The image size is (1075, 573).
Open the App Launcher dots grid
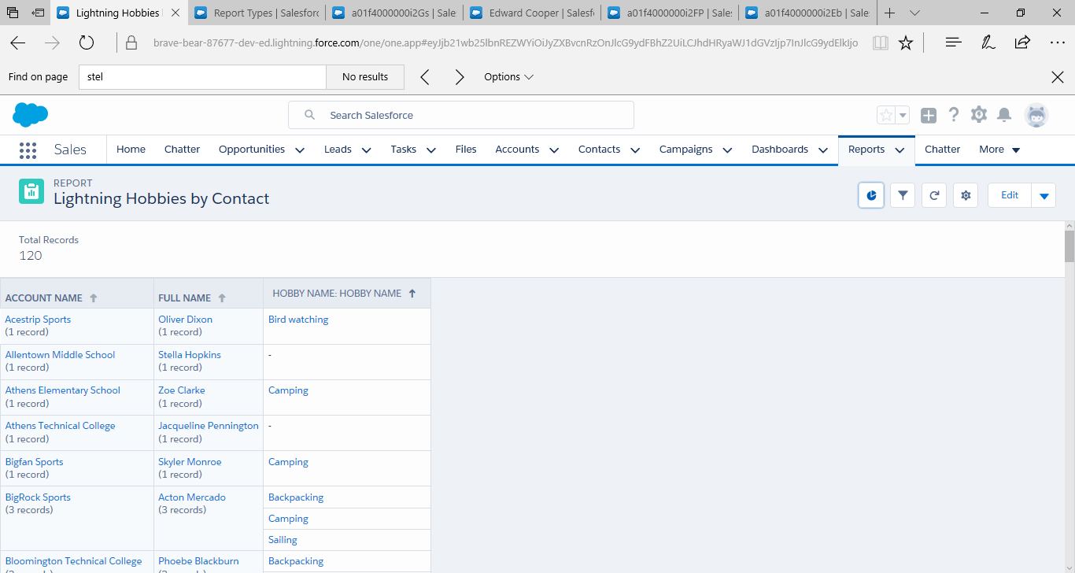pyautogui.click(x=28, y=150)
